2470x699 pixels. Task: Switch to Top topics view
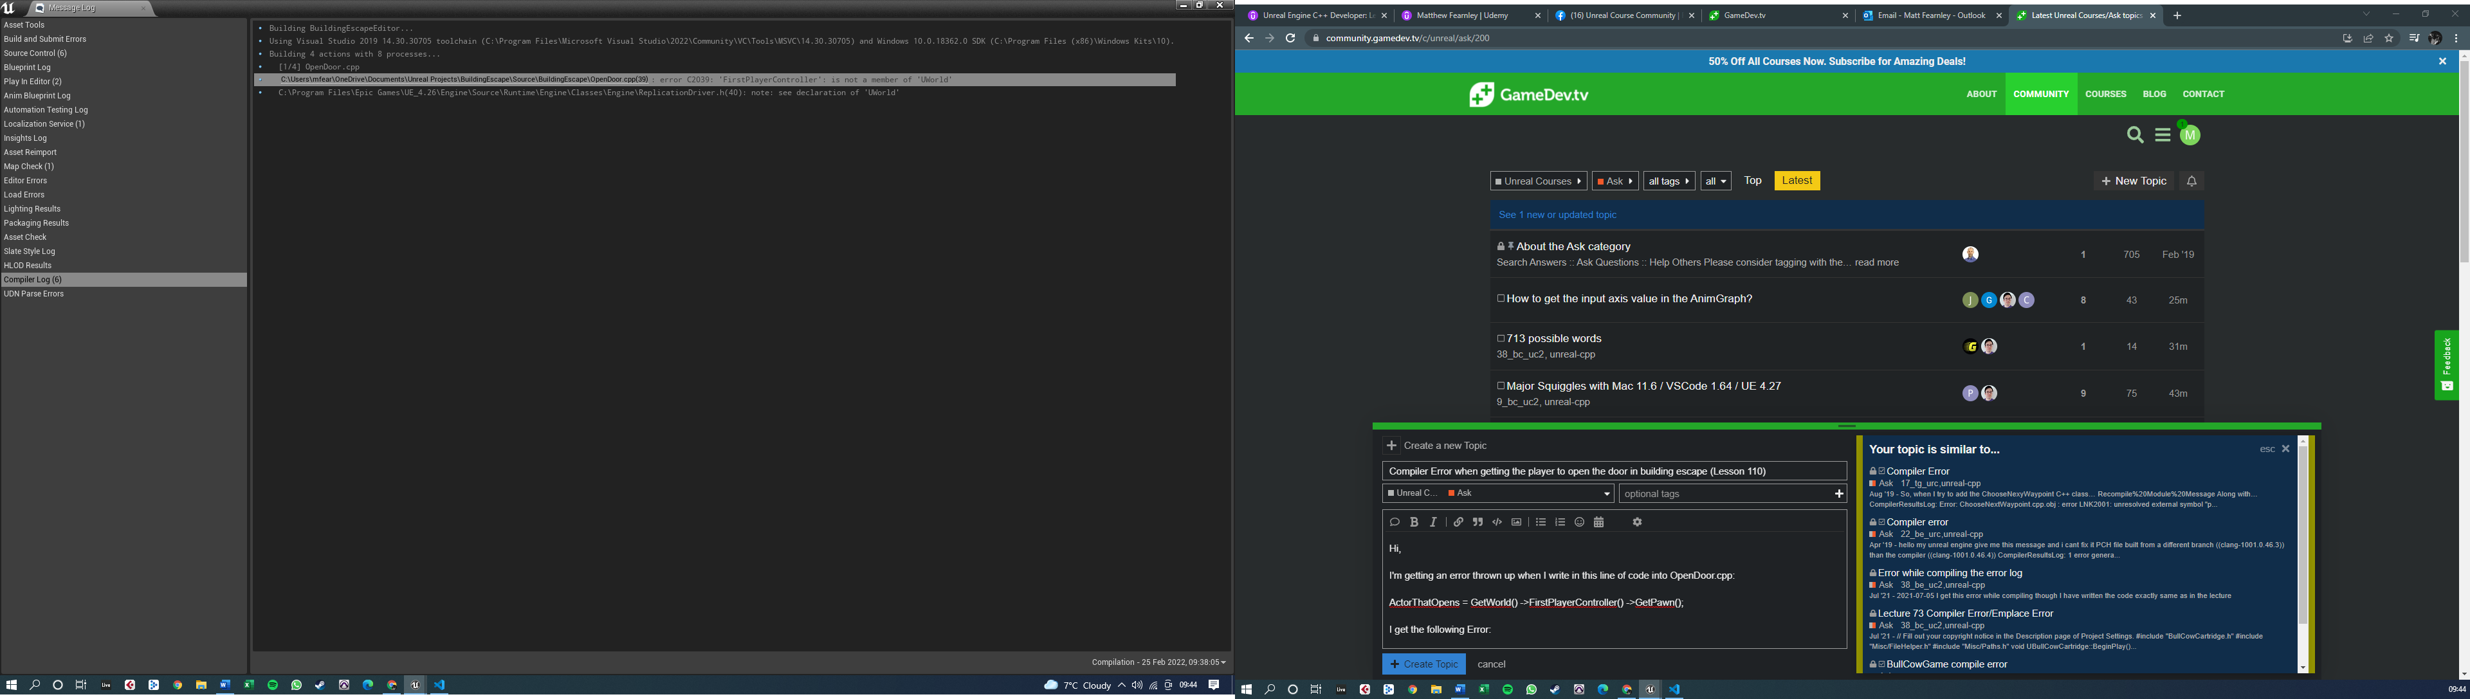coord(1752,180)
